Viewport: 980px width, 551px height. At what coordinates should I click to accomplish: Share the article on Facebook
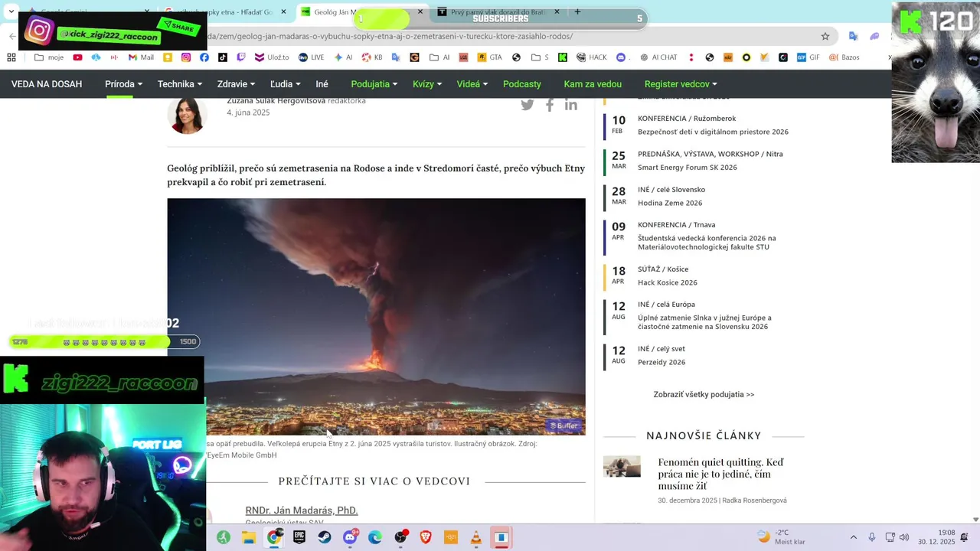(550, 105)
